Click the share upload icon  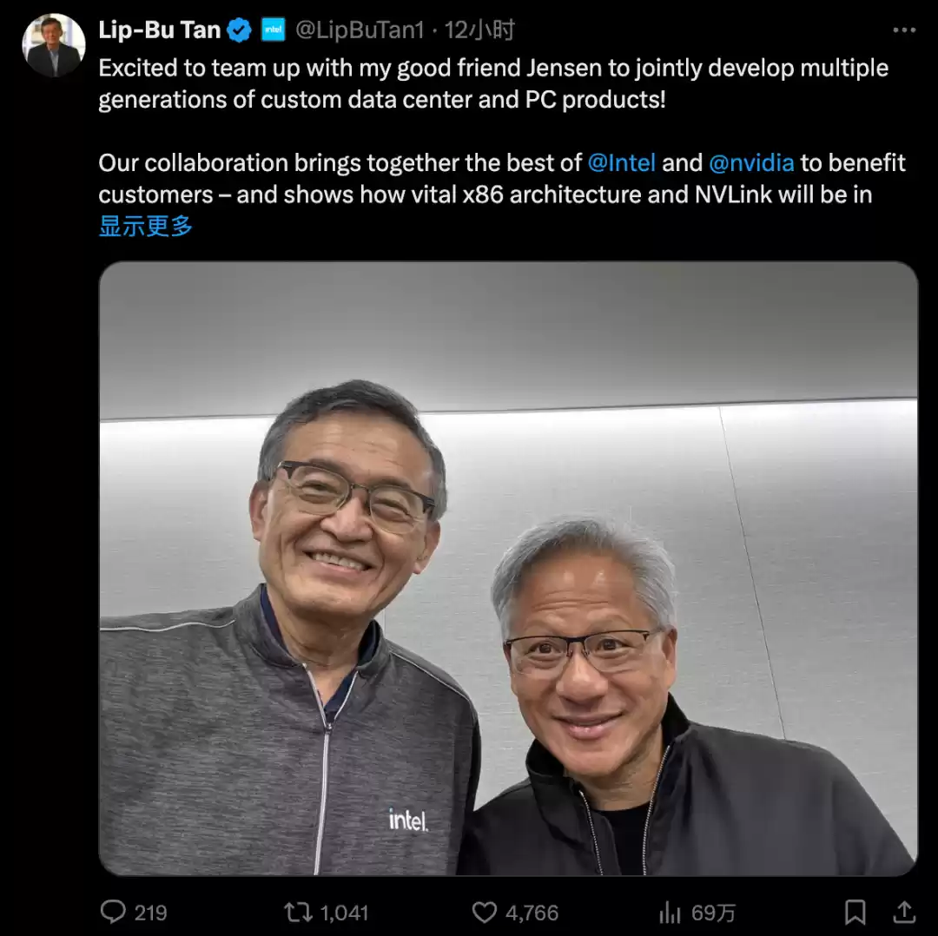[906, 913]
